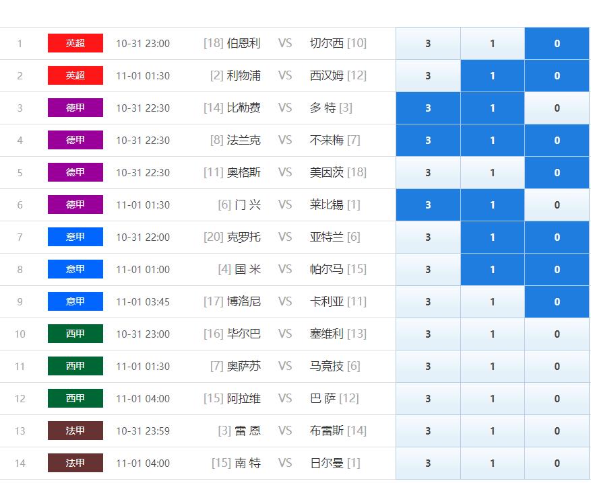Open away team 美因茨
This screenshot has height=483, width=591.
(x=326, y=173)
